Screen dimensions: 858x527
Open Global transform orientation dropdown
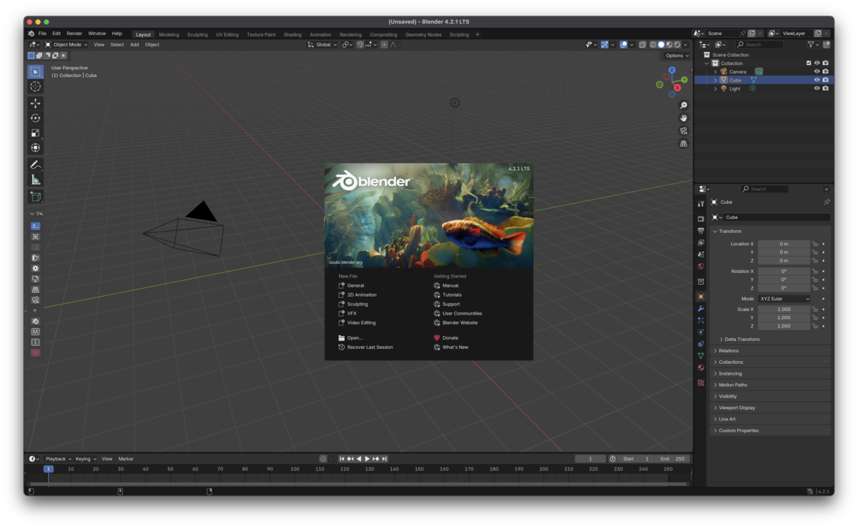pos(322,44)
